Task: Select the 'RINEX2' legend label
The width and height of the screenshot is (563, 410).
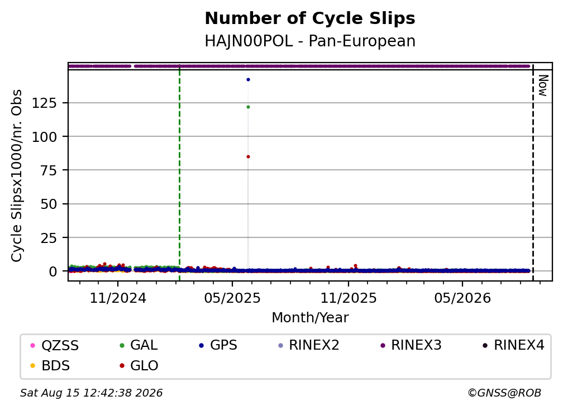Action: (314, 345)
